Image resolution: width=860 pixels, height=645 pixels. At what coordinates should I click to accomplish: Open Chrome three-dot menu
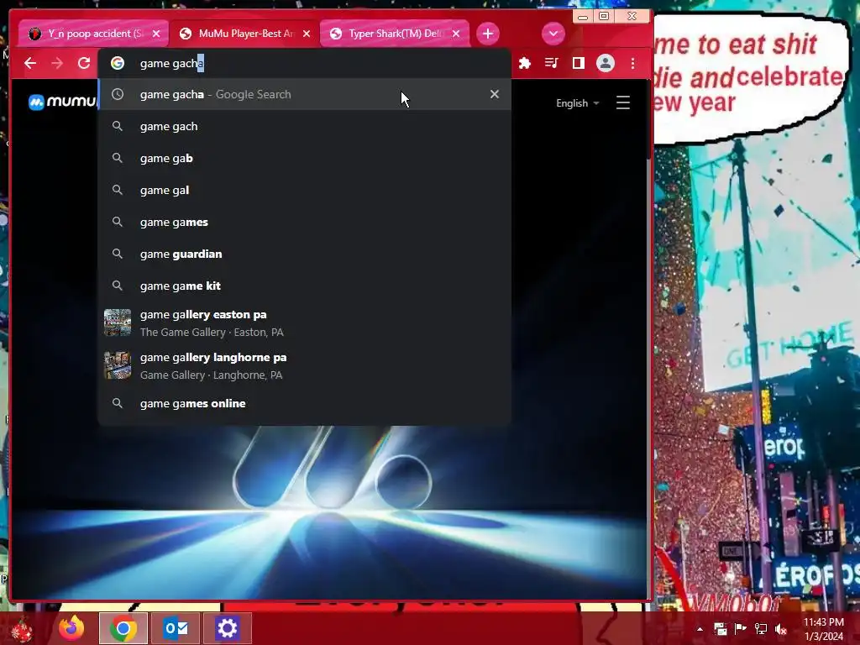(632, 63)
